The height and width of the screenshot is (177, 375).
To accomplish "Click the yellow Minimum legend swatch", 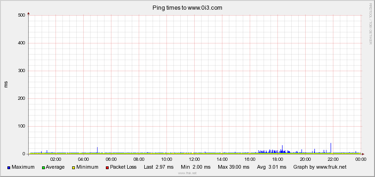I will [x=74, y=167].
